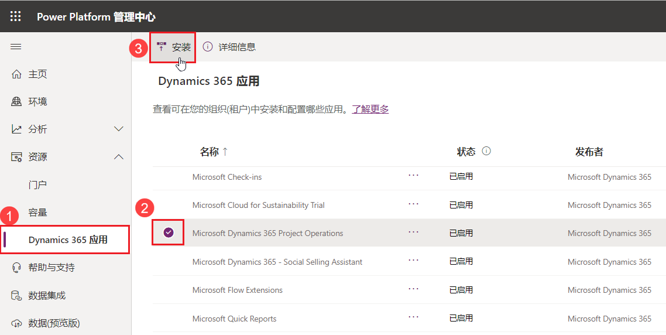The height and width of the screenshot is (335, 666).
Task: Select Dynamics 365 应用 in sidebar
Action: [x=68, y=240]
